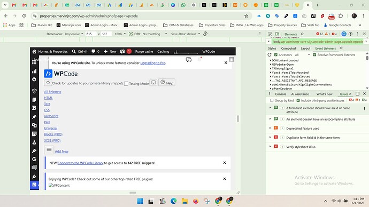Image resolution: width=369 pixels, height=207 pixels.
Task: Open the Media sidebar icon
Action: 34,125
